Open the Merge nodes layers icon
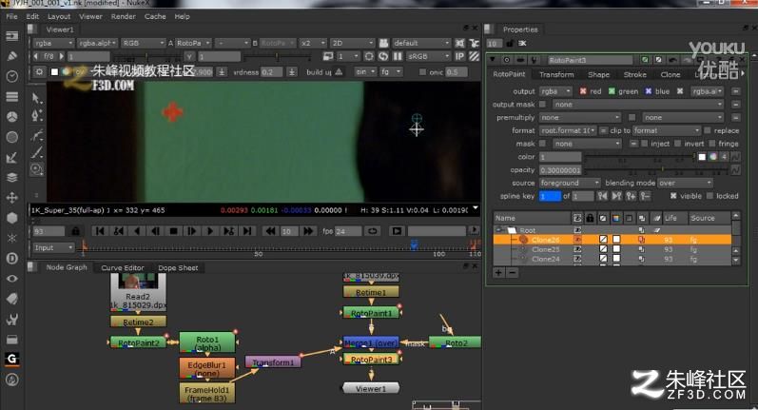Screen dimensions: 758x410 point(12,178)
